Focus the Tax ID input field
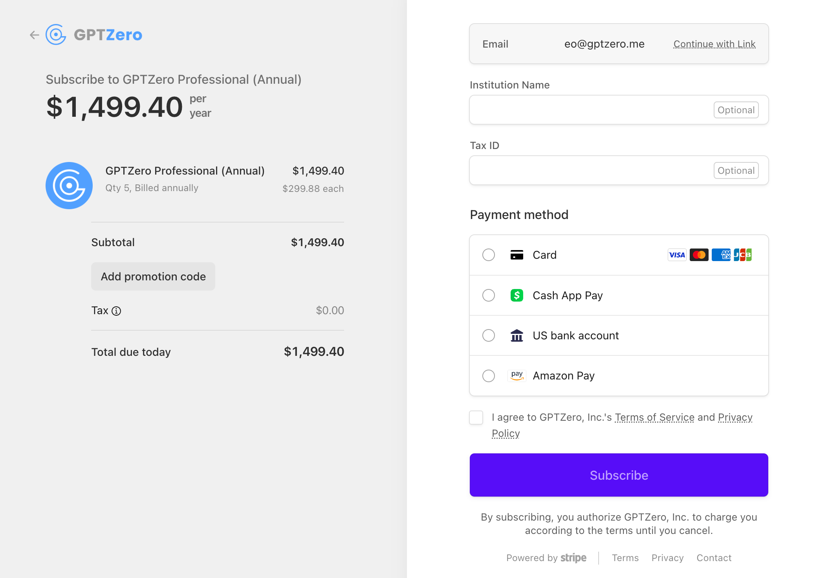 [x=619, y=170]
